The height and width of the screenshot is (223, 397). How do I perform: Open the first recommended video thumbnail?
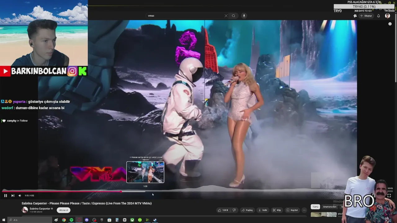(x=324, y=214)
